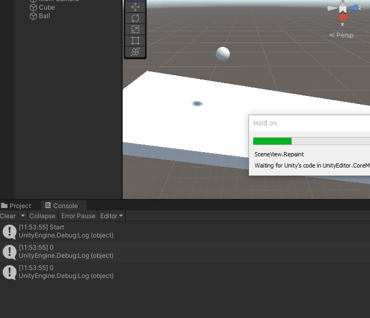This screenshot has height=318, width=370.
Task: Select the 'Start' log entry
Action: pos(185,232)
